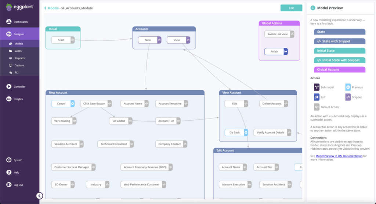Click the Accounts state header
The image size is (376, 204).
[x=164, y=29]
